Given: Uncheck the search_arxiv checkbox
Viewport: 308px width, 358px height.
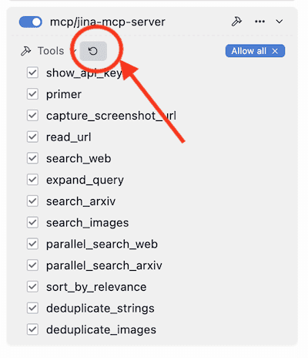Looking at the screenshot, I should [32, 201].
